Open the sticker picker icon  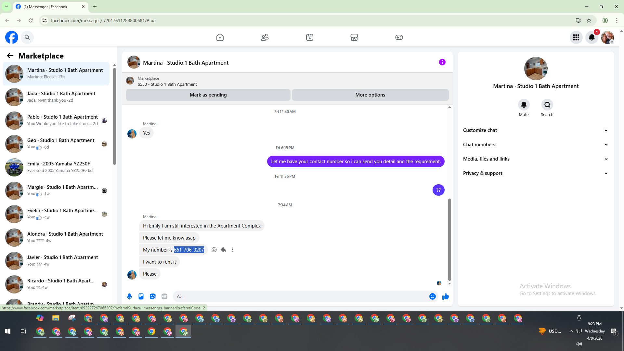click(x=153, y=296)
